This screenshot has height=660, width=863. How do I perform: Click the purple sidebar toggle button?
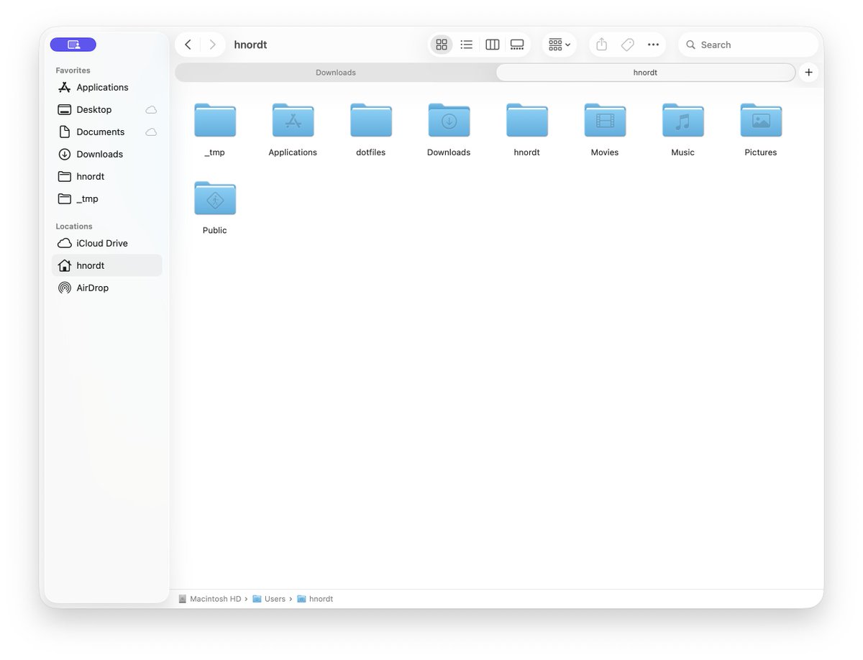coord(73,45)
